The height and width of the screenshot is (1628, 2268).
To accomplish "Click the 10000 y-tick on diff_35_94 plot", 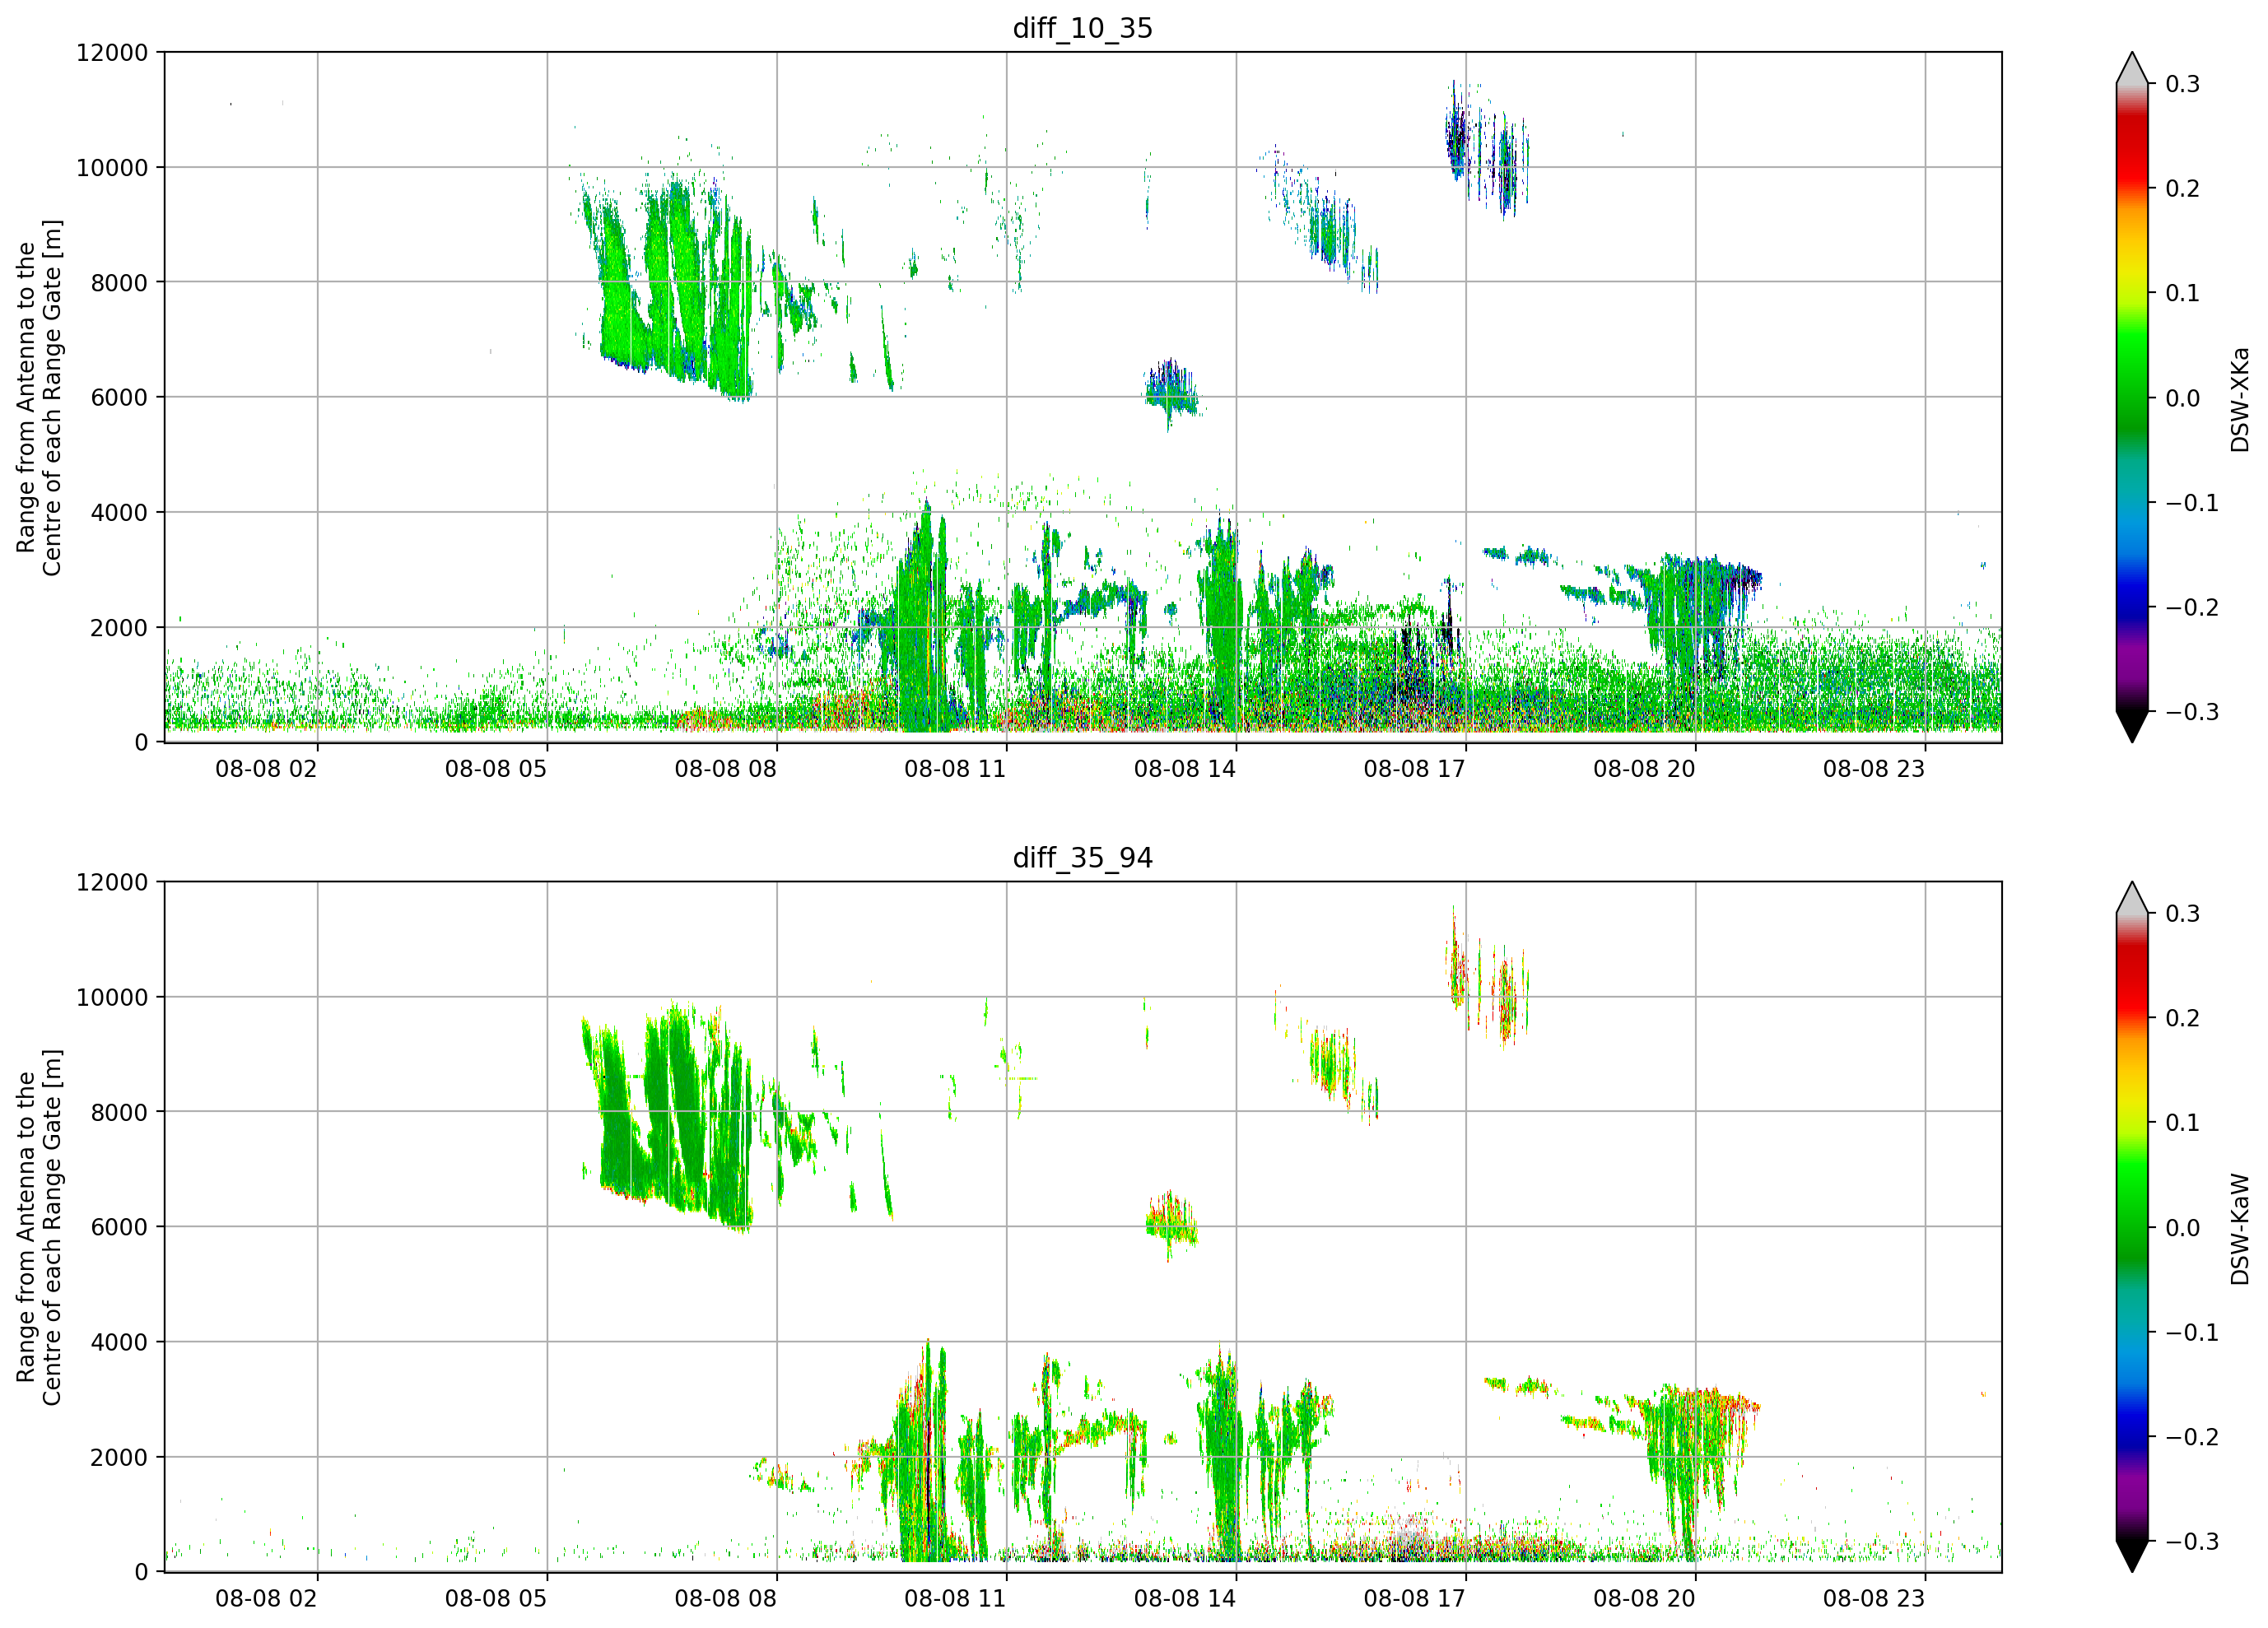I will click(x=112, y=997).
